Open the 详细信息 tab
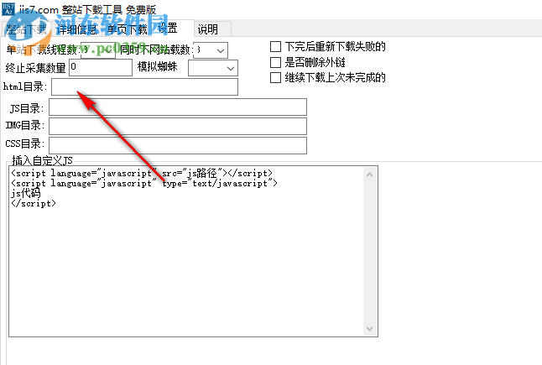This screenshot has height=365, width=542. (x=77, y=29)
